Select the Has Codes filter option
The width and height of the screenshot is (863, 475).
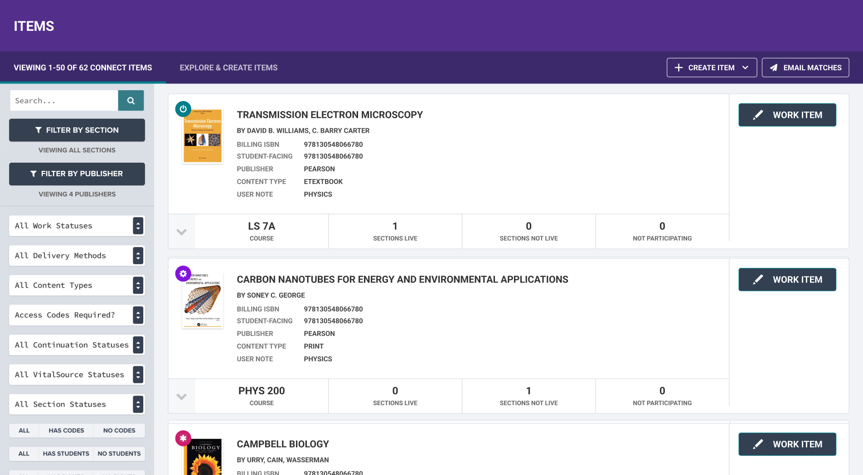point(66,431)
